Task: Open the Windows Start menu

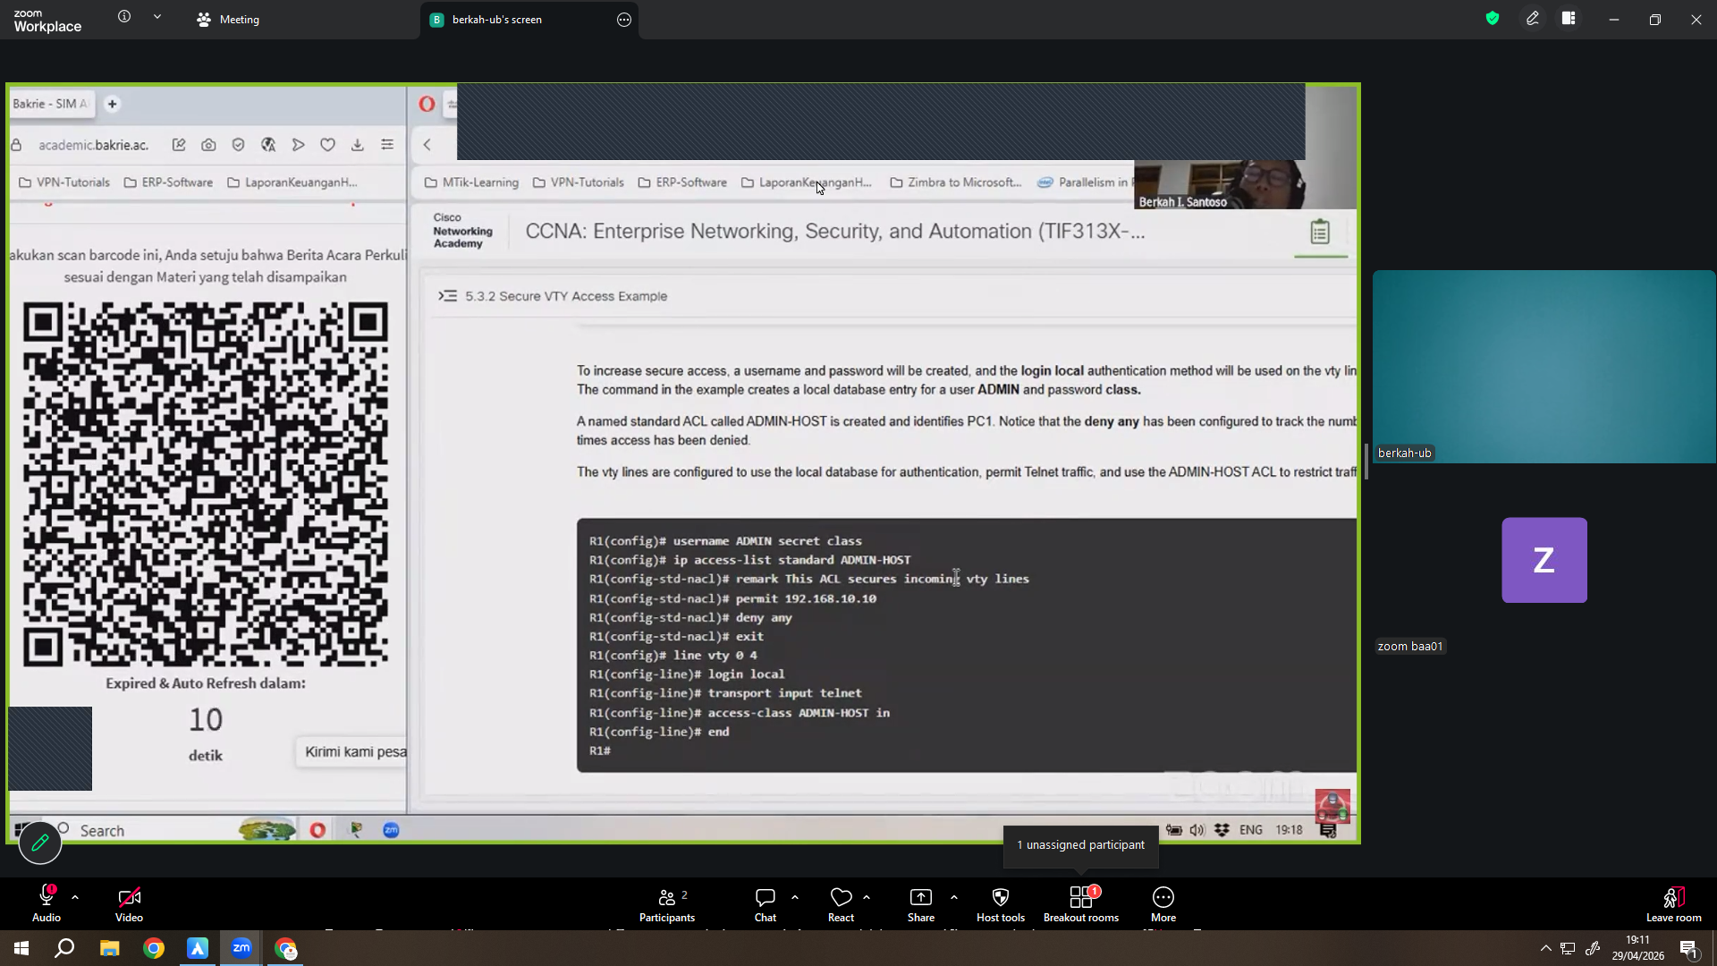Action: [21, 948]
